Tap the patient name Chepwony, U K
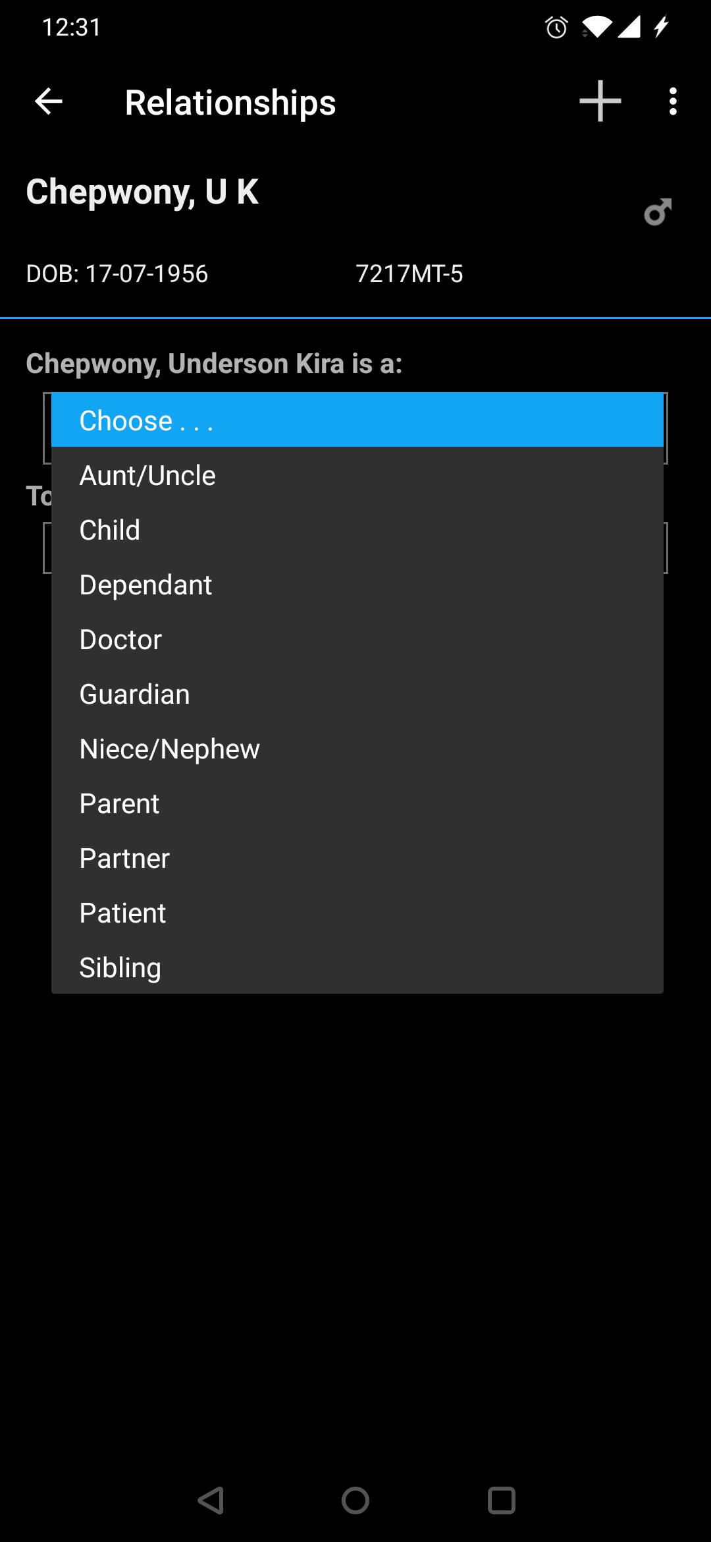 coord(142,192)
